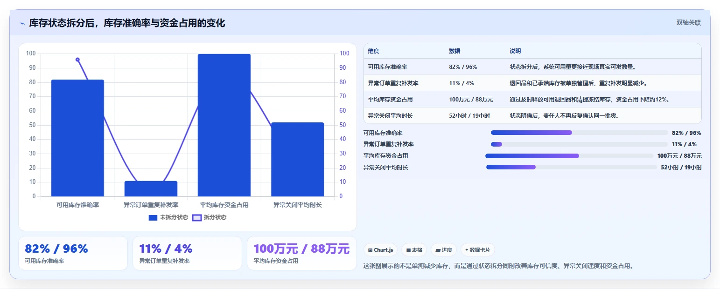Click the 平均库存资金占用 bar in chart
This screenshot has width=720, height=289.
(224, 125)
